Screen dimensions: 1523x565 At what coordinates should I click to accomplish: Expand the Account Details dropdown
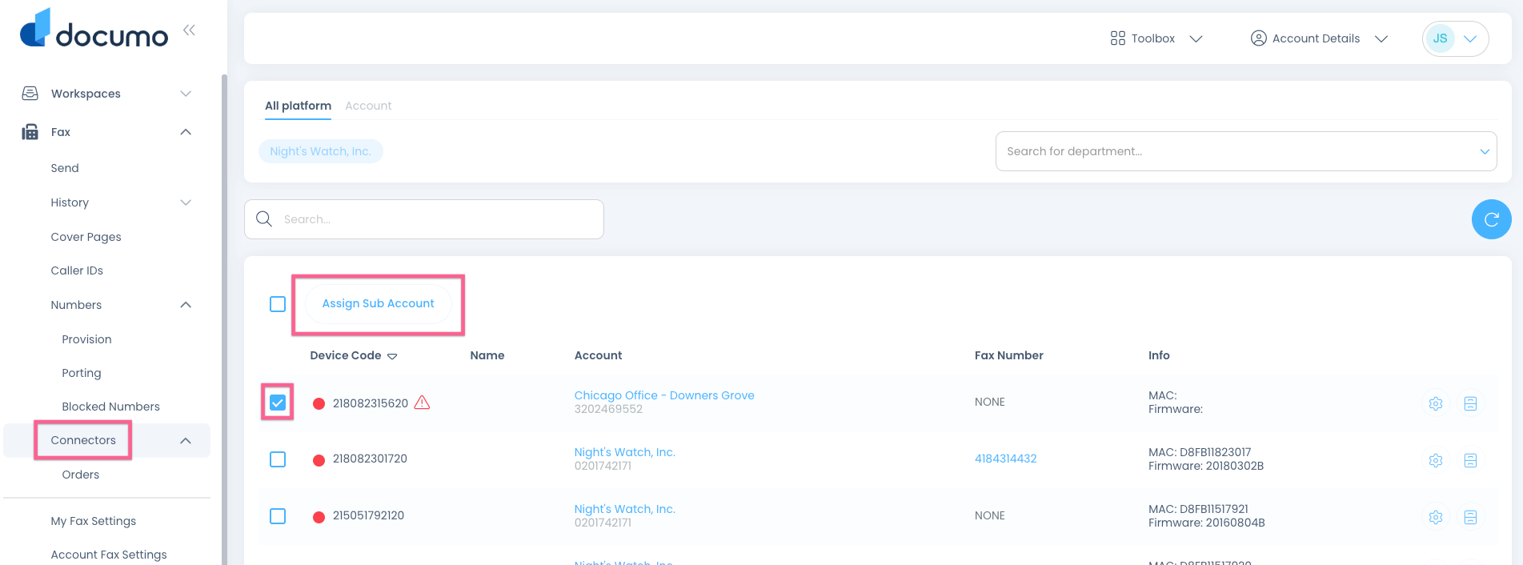pyautogui.click(x=1318, y=38)
